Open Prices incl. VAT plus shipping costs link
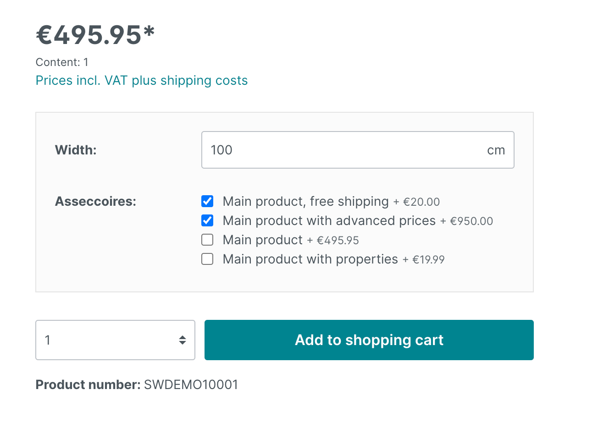 coord(142,81)
